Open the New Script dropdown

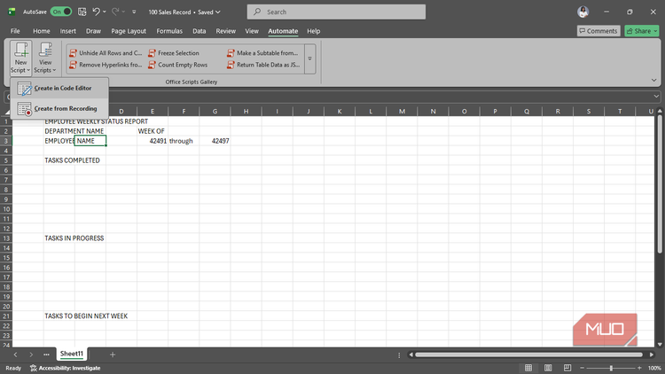point(20,58)
